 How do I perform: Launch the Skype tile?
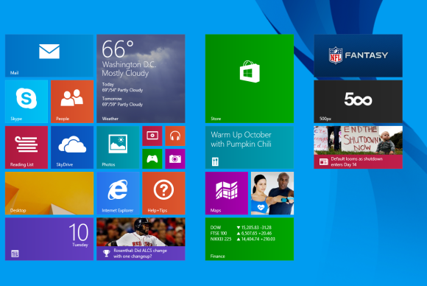[27, 102]
